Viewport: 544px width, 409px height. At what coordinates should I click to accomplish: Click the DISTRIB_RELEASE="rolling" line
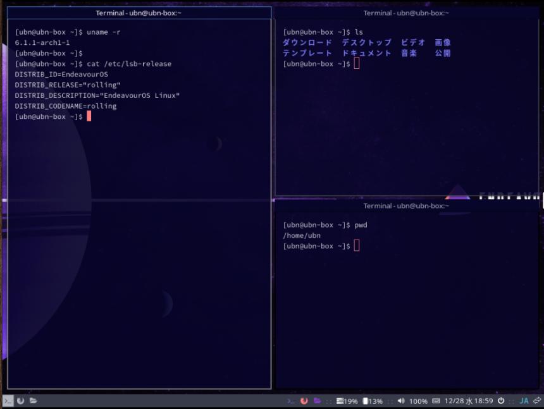(68, 85)
